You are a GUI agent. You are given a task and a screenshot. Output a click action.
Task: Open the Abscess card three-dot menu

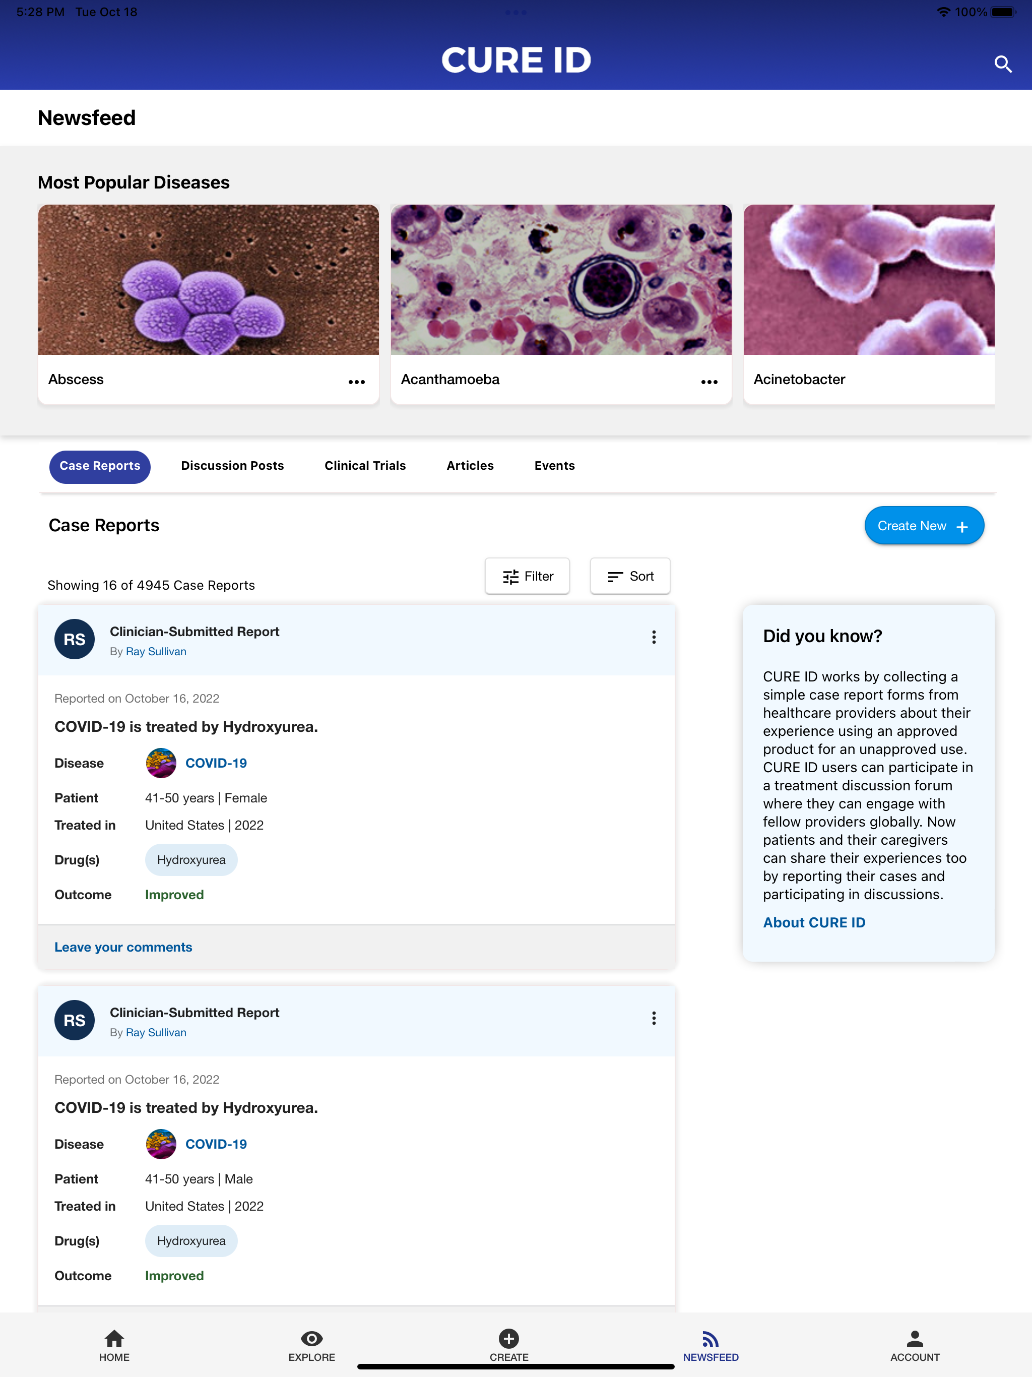(x=357, y=382)
